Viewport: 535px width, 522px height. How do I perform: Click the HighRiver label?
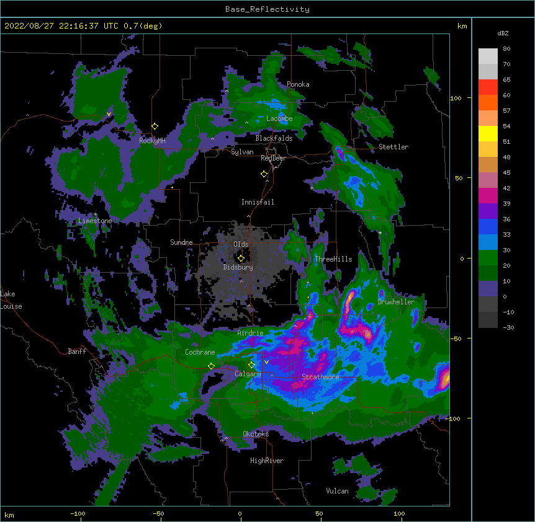pos(267,461)
